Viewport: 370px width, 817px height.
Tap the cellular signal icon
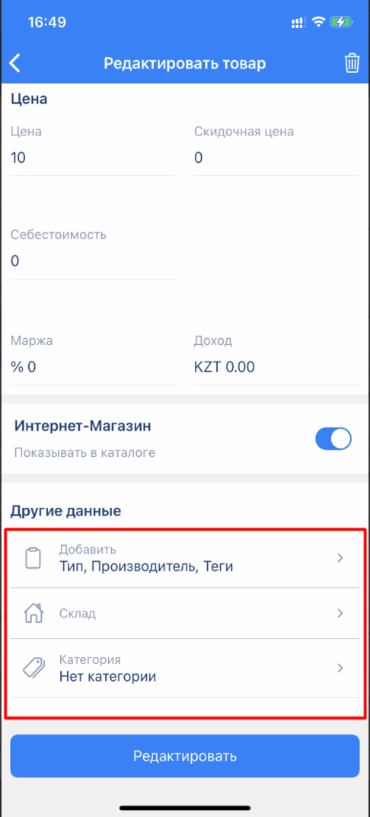click(x=298, y=23)
